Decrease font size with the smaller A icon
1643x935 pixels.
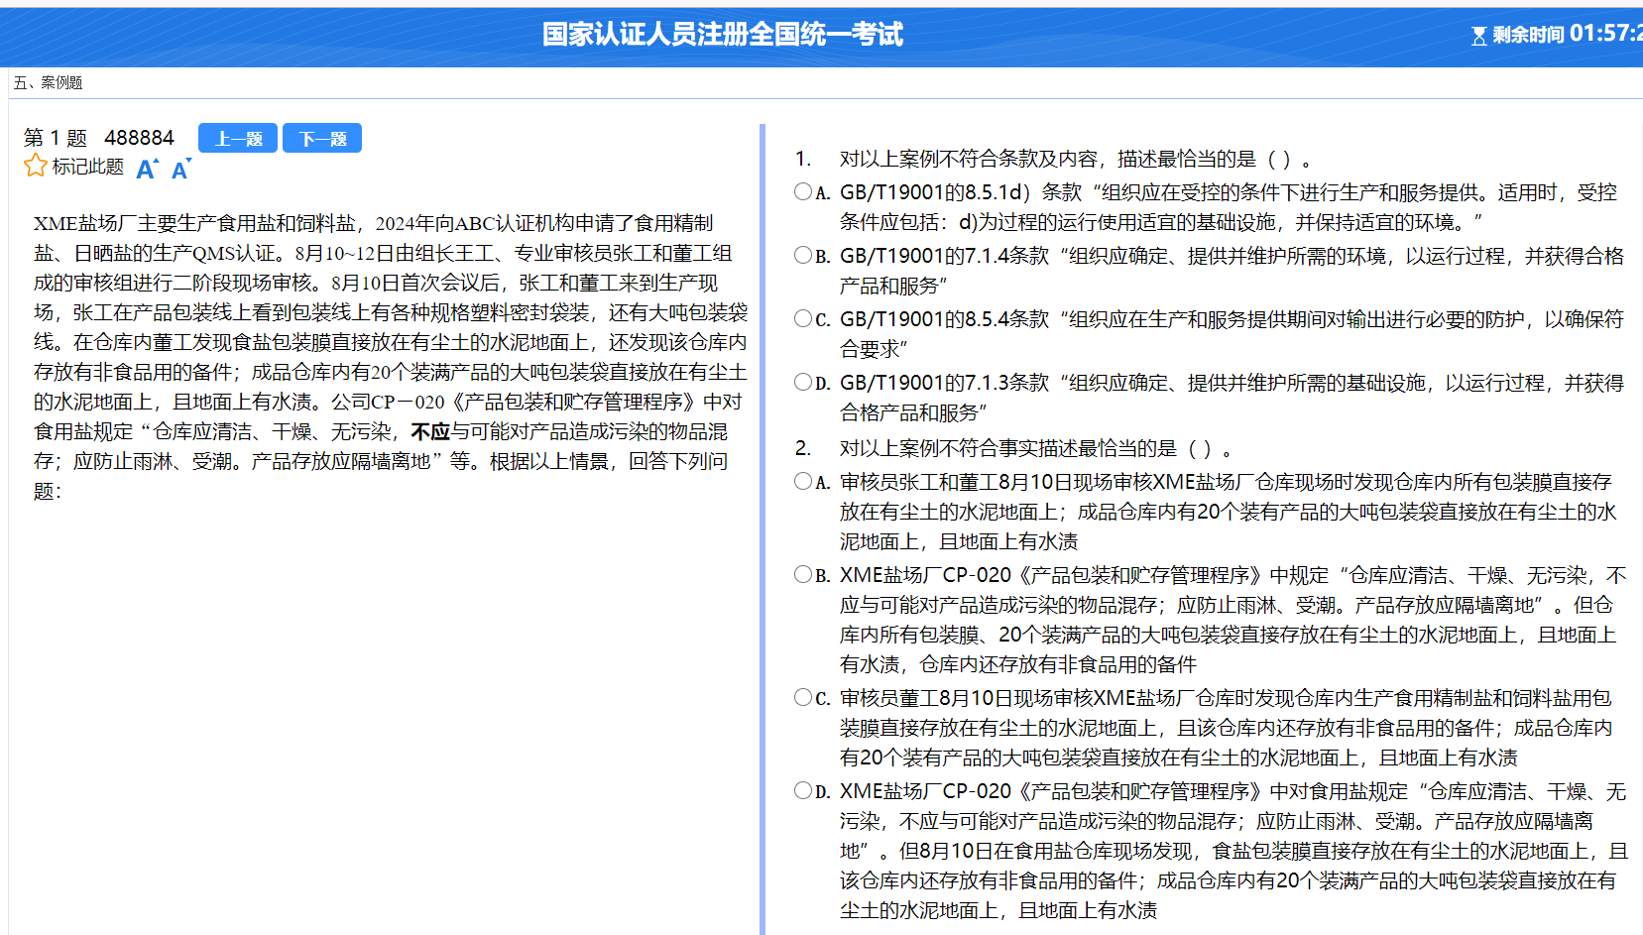pos(180,170)
